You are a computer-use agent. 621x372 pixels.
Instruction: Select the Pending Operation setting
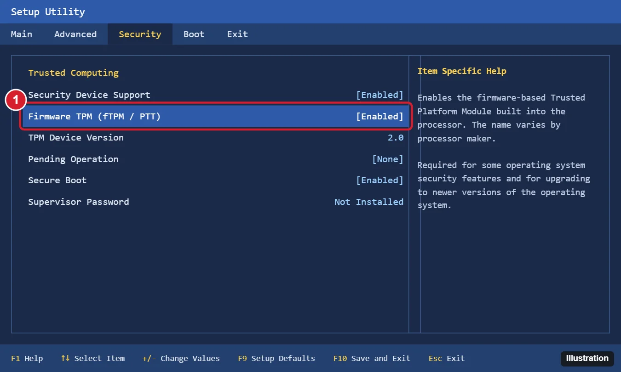(x=216, y=159)
